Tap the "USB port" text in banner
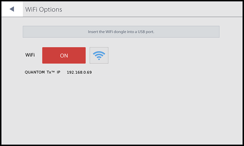 pos(146,32)
